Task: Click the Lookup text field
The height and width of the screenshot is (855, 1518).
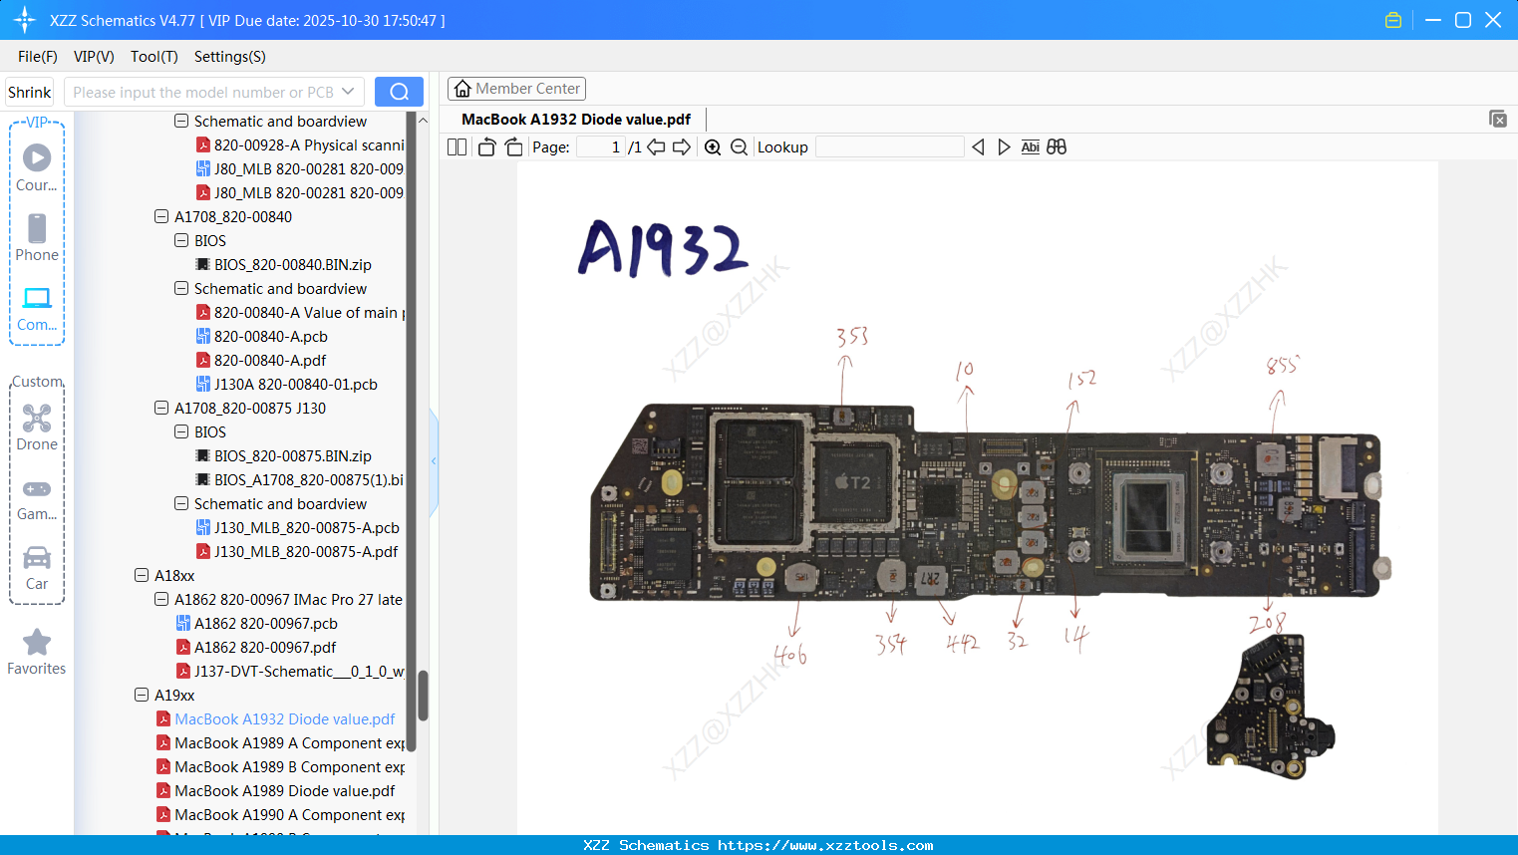Action: click(889, 147)
